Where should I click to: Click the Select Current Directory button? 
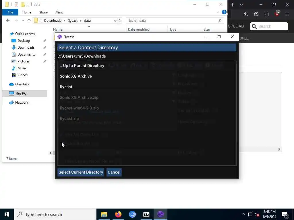point(81,172)
